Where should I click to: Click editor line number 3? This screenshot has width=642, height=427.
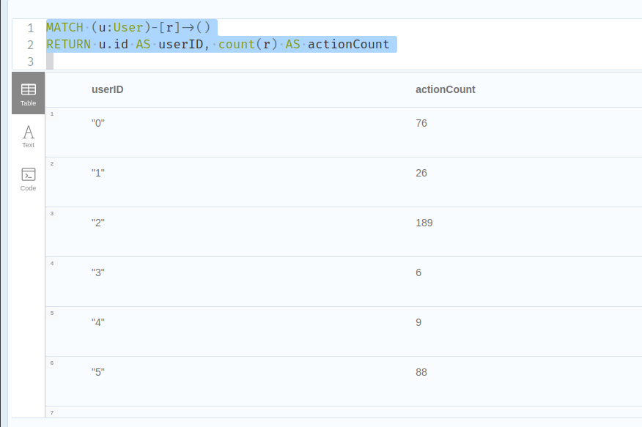(30, 62)
